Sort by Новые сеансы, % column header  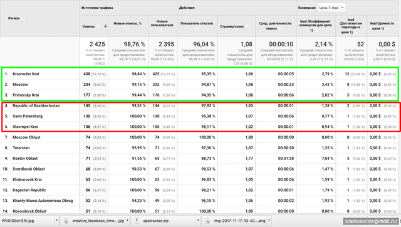(x=127, y=23)
